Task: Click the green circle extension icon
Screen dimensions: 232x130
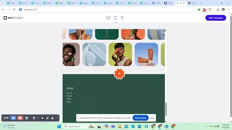Action: click(x=199, y=10)
